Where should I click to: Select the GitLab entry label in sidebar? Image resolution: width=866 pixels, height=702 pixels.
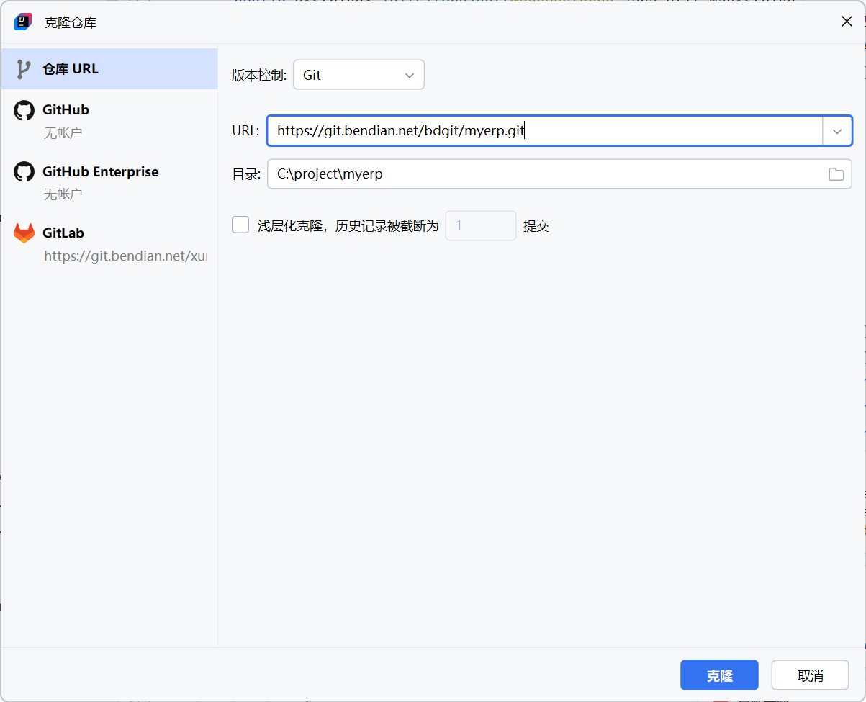63,233
